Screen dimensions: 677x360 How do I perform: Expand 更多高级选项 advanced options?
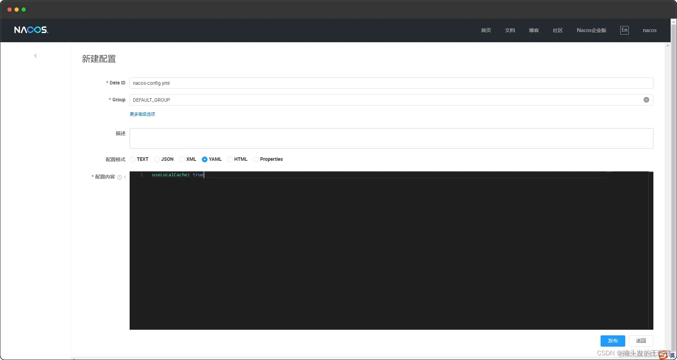[142, 114]
